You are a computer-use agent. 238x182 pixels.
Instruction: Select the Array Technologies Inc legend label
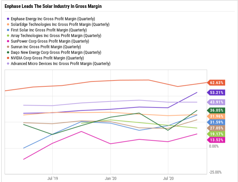[56, 36]
